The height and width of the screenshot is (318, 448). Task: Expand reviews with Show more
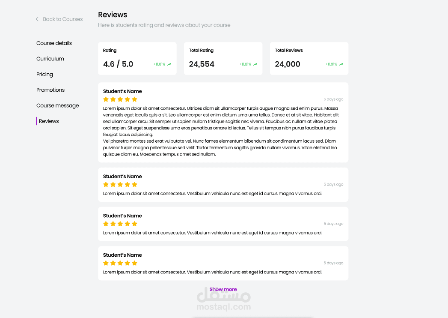pyautogui.click(x=223, y=289)
